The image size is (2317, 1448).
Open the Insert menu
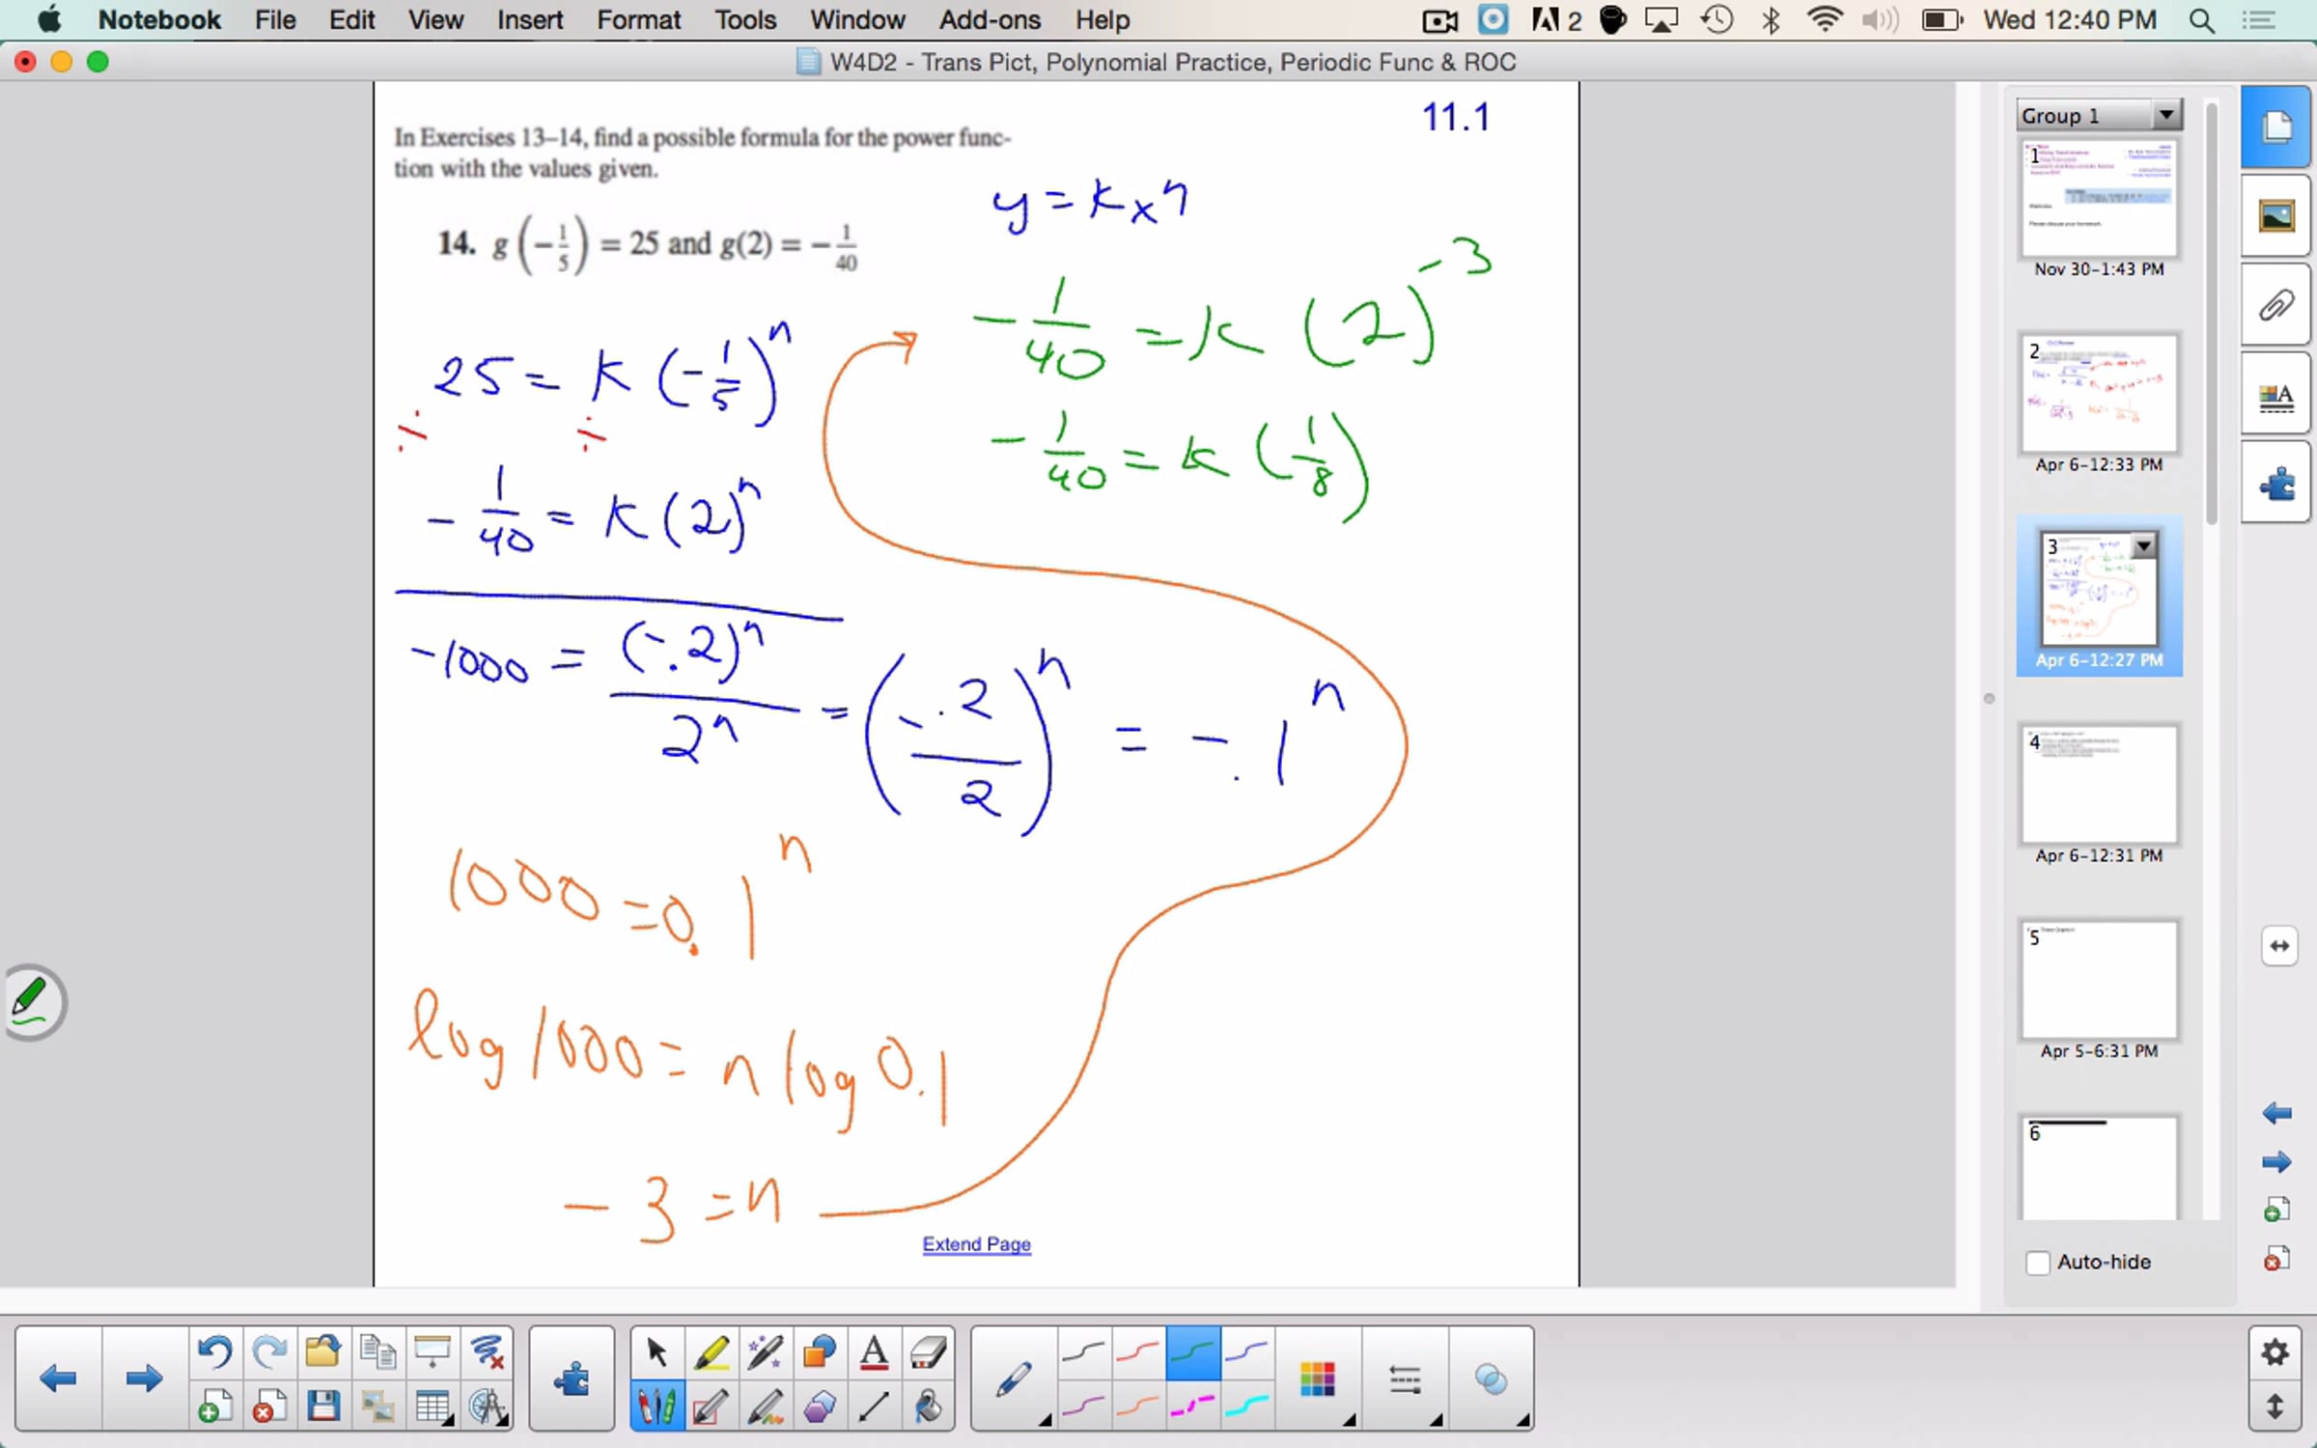[x=529, y=19]
